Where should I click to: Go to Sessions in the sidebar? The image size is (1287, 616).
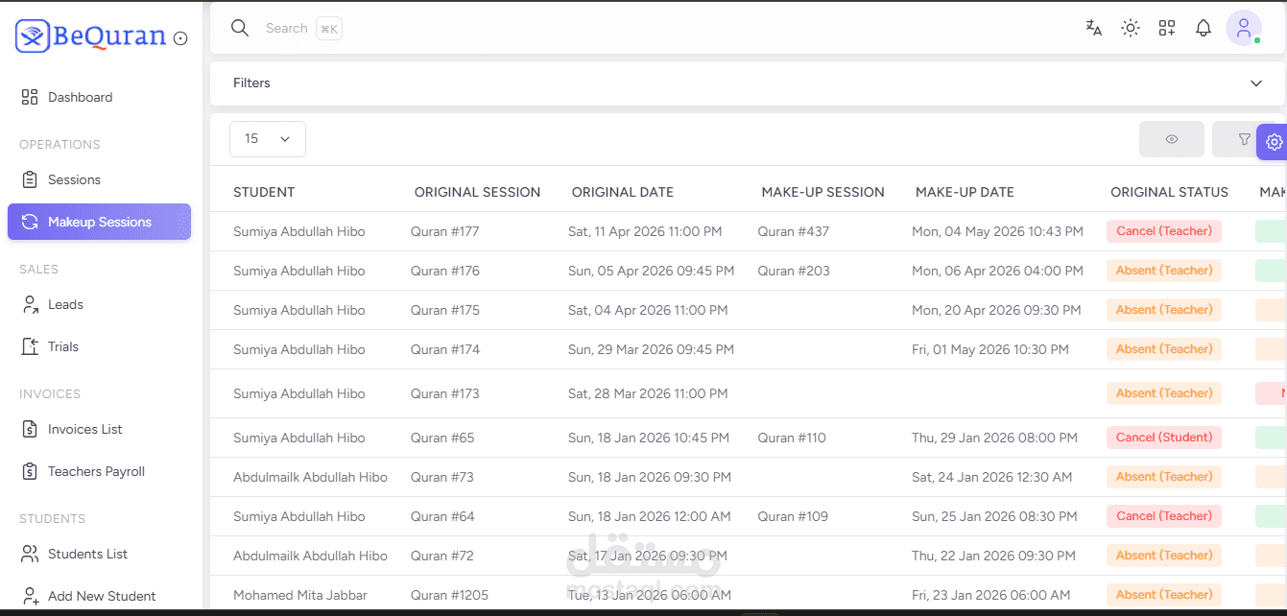pos(74,179)
